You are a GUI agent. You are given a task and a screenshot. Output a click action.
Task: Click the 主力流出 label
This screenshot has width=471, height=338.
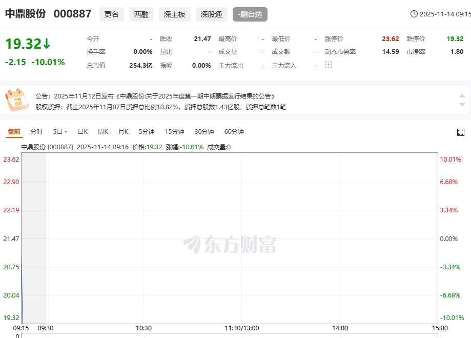[231, 66]
